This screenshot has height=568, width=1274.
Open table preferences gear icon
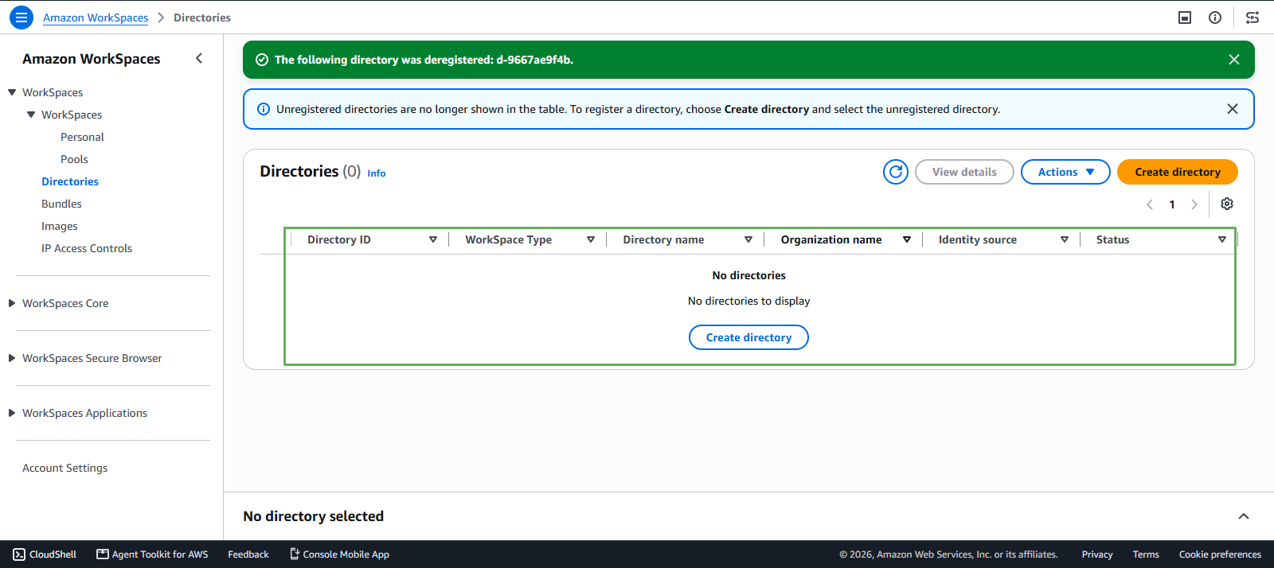[1227, 204]
